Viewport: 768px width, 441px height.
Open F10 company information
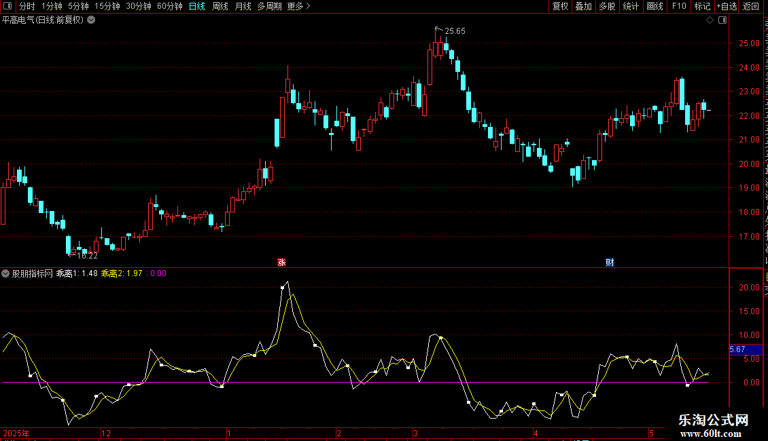(x=679, y=6)
